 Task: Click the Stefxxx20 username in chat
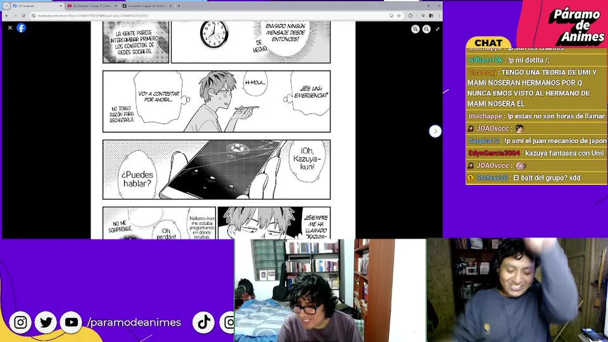492,178
